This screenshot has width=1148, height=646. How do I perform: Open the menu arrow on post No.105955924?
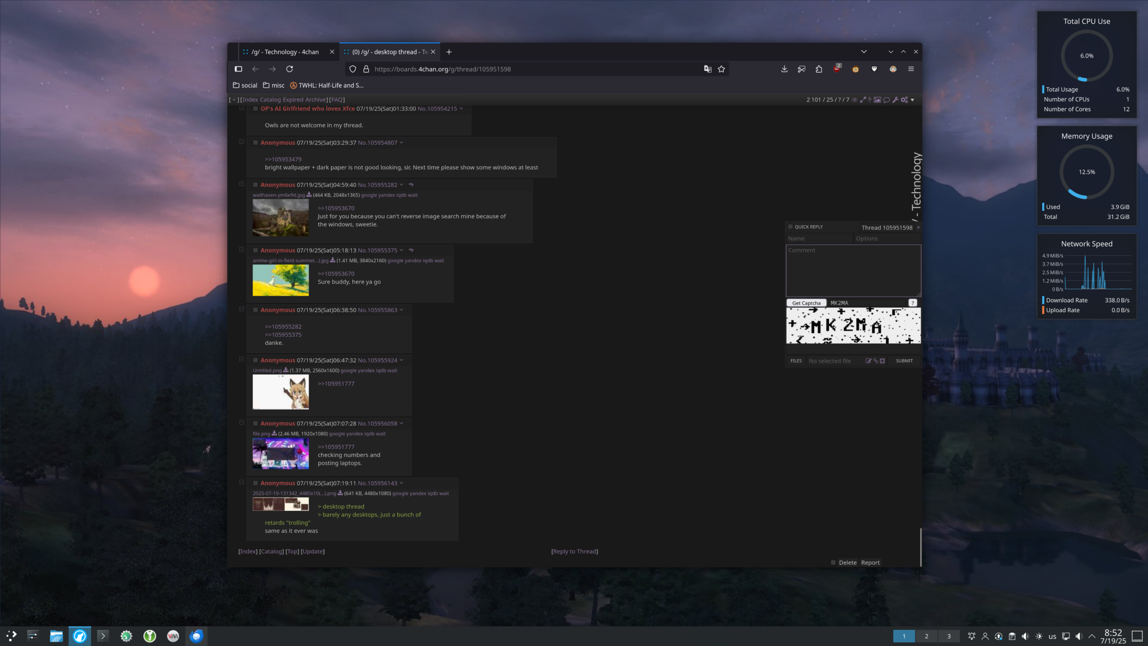click(x=401, y=360)
